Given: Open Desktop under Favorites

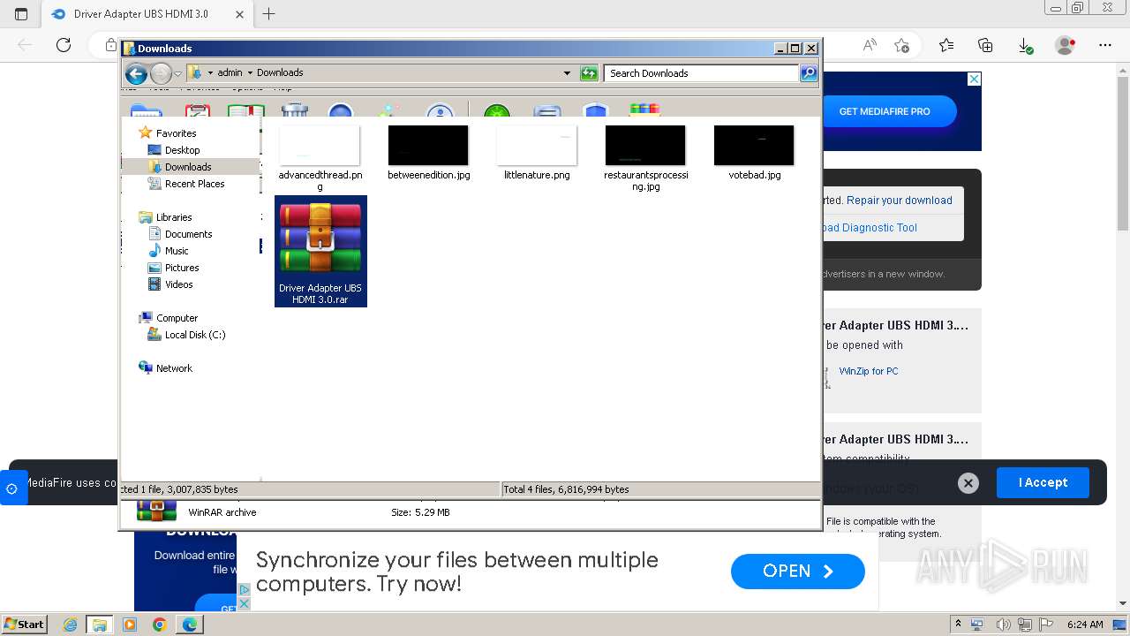Looking at the screenshot, I should 182,150.
